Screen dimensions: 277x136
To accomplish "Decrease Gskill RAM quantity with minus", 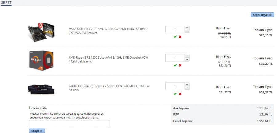I will (x=187, y=88).
